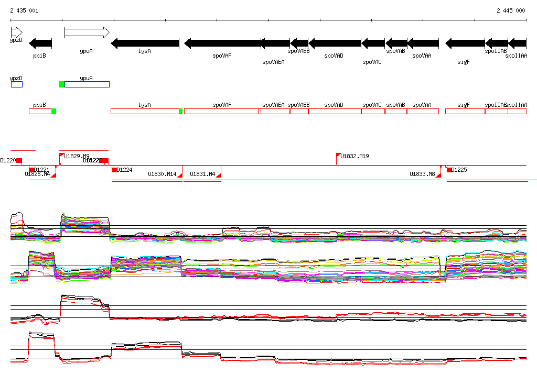
Task: Click the green square ending red lysA box
Action: pos(181,111)
